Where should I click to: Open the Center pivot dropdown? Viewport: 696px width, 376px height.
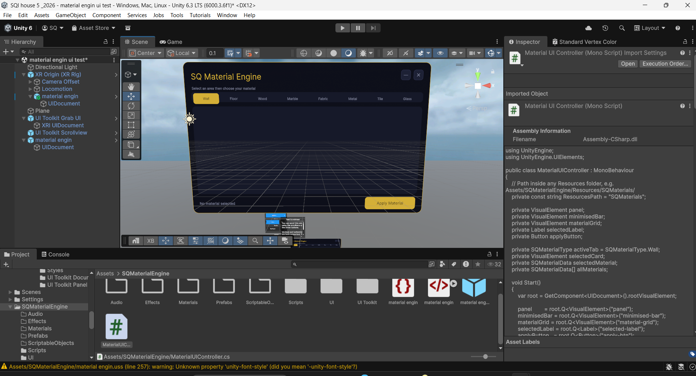click(x=145, y=53)
